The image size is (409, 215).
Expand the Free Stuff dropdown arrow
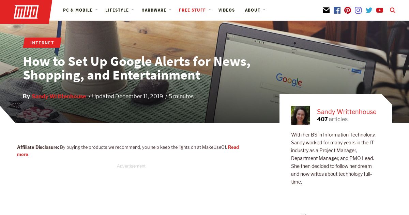(x=210, y=10)
